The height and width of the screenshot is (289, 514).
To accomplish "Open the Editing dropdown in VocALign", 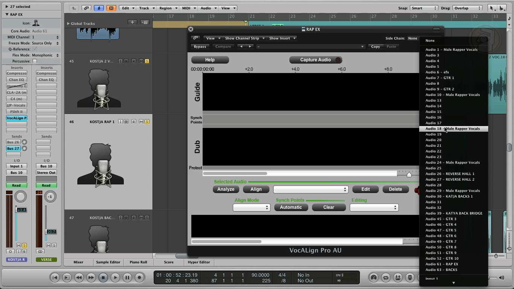I will tap(374, 207).
